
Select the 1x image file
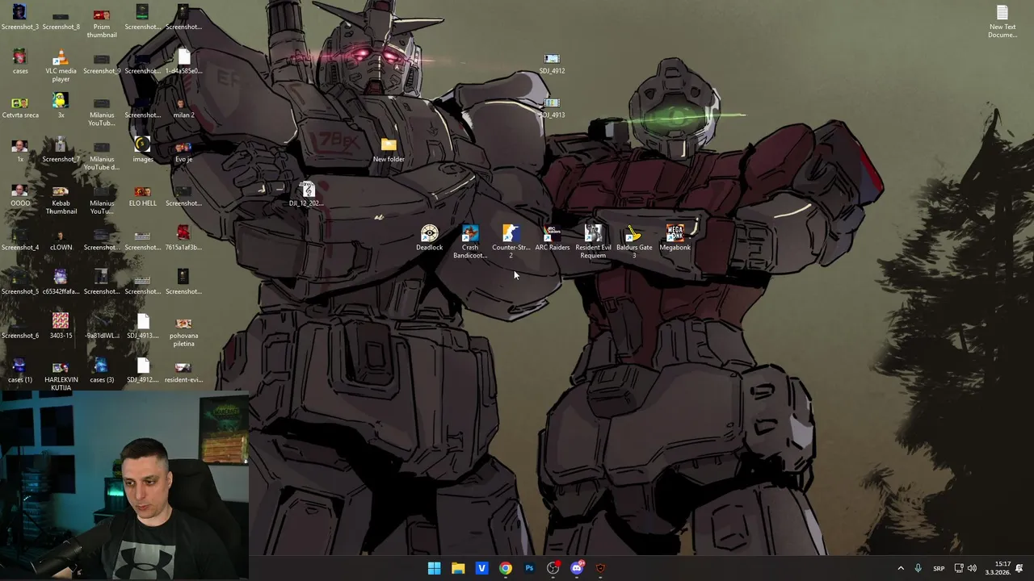click(x=19, y=150)
